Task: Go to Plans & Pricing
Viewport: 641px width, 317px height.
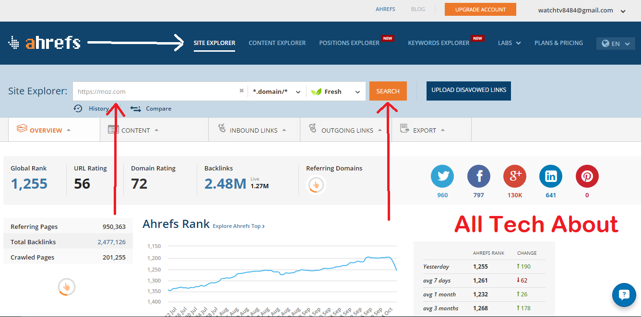Action: click(558, 43)
